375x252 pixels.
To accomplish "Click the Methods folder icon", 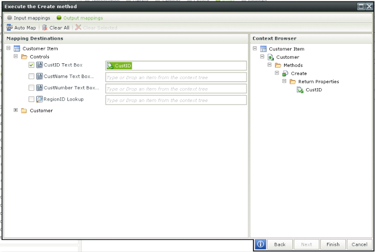I will tap(278, 65).
